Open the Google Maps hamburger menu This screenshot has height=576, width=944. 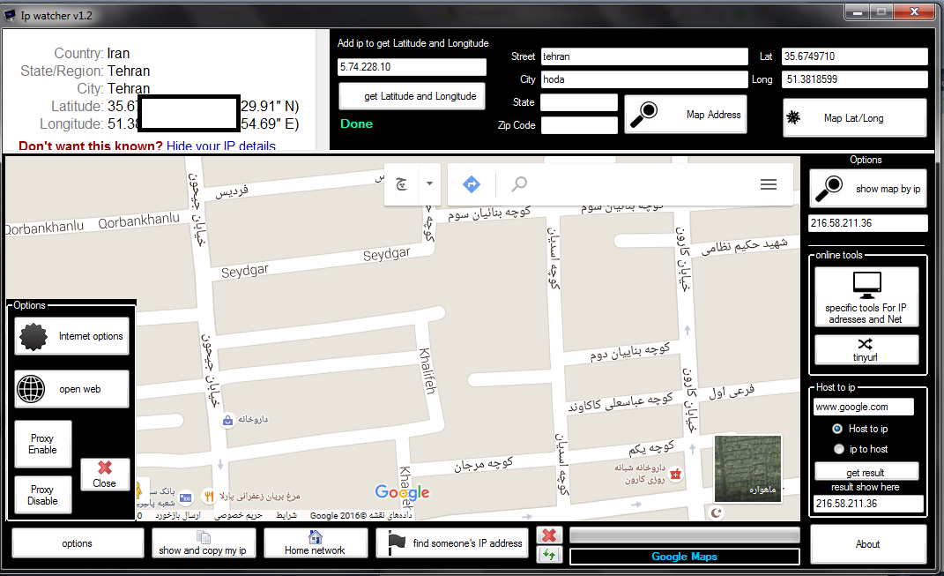769,184
